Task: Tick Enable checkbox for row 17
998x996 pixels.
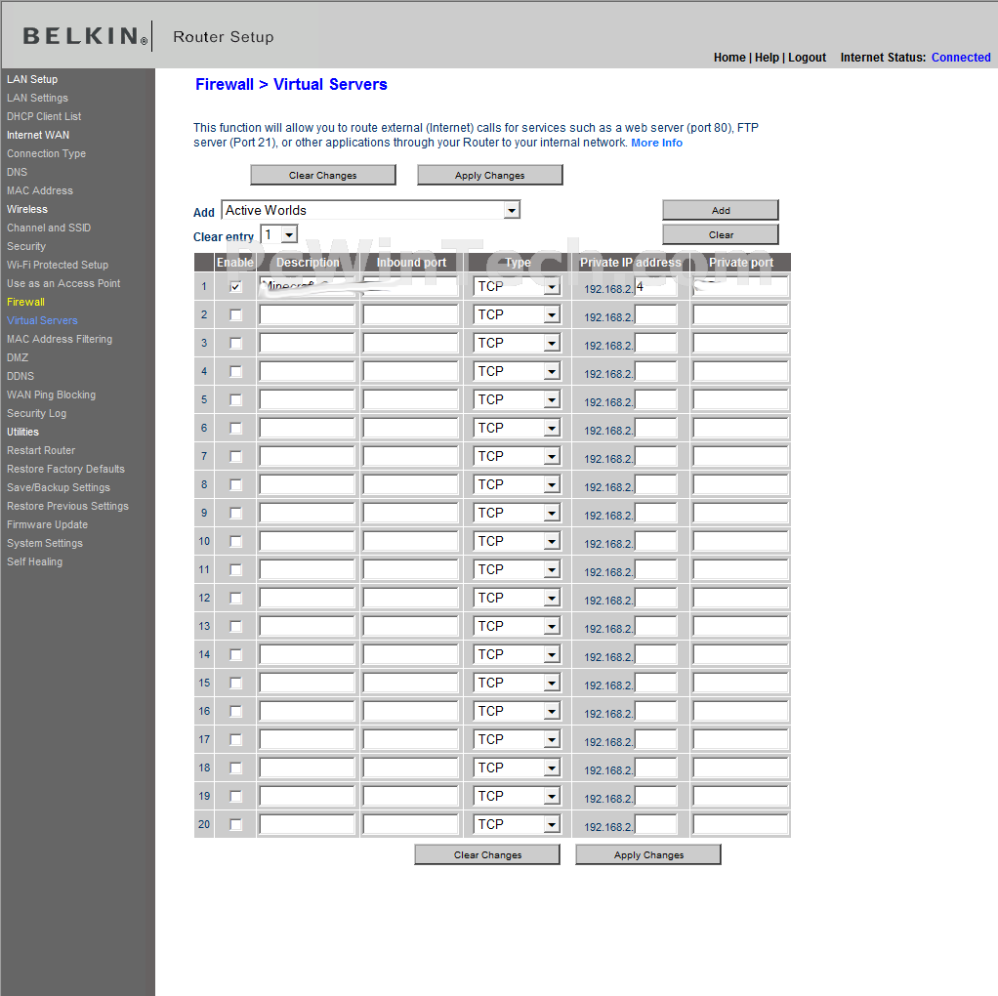Action: [x=235, y=739]
